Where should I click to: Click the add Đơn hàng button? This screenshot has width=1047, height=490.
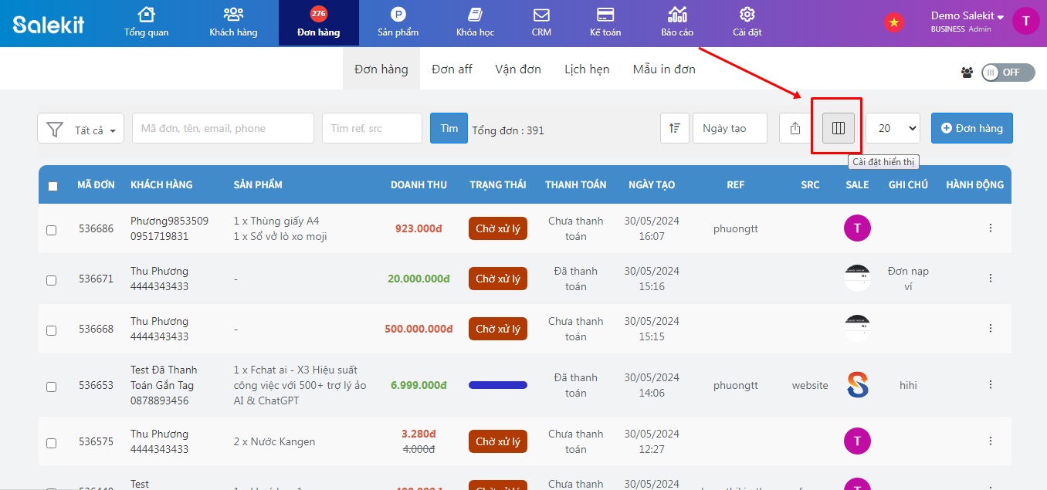pyautogui.click(x=971, y=128)
